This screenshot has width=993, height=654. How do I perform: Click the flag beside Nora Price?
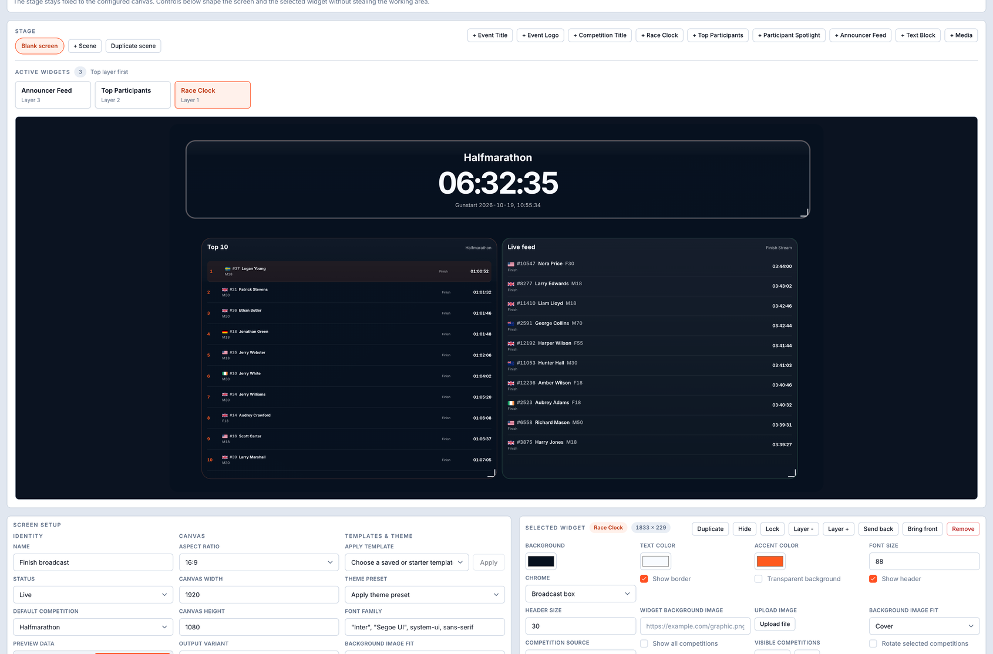tap(511, 264)
